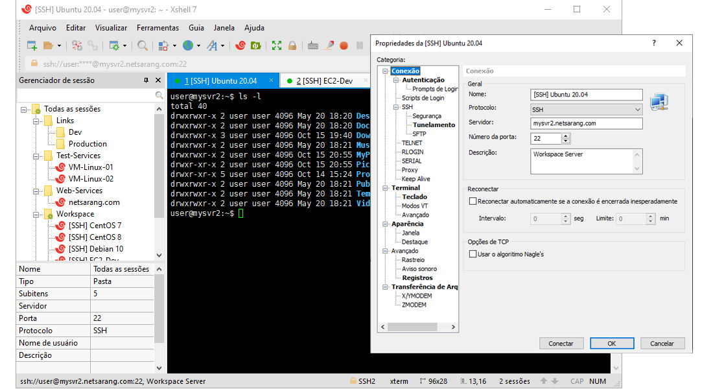Collapse the Conexão category node
This screenshot has width=713, height=389.
(385, 71)
